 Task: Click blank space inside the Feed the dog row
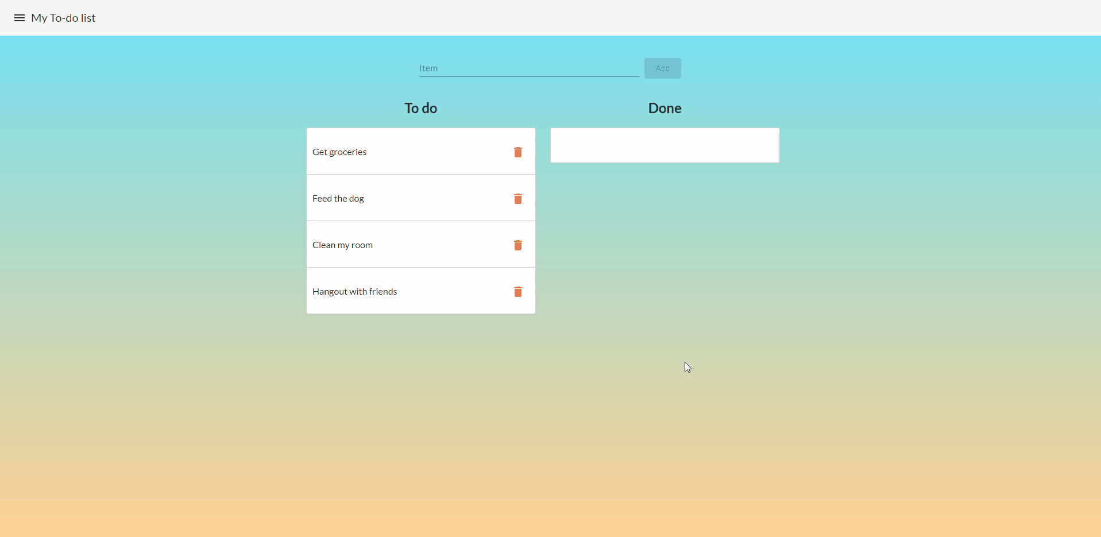pos(436,199)
